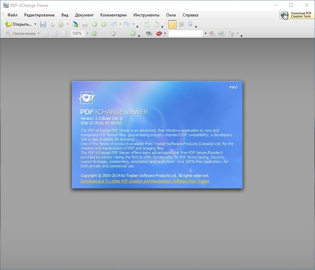This screenshot has height=270, width=315.
Task: Click the eye logo in About dialog
Action: coord(87,98)
